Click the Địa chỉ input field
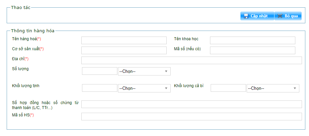The image size is (309, 136). (191, 60)
